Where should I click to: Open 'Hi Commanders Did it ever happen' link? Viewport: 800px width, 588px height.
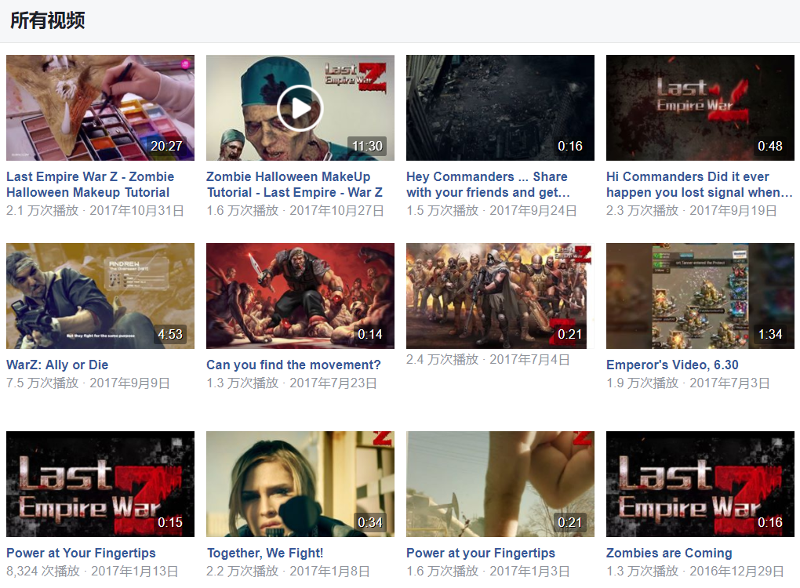click(x=698, y=184)
